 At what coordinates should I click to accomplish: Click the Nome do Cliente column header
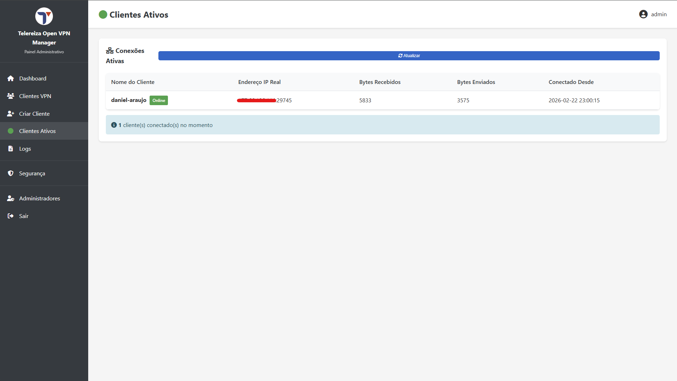tap(133, 82)
